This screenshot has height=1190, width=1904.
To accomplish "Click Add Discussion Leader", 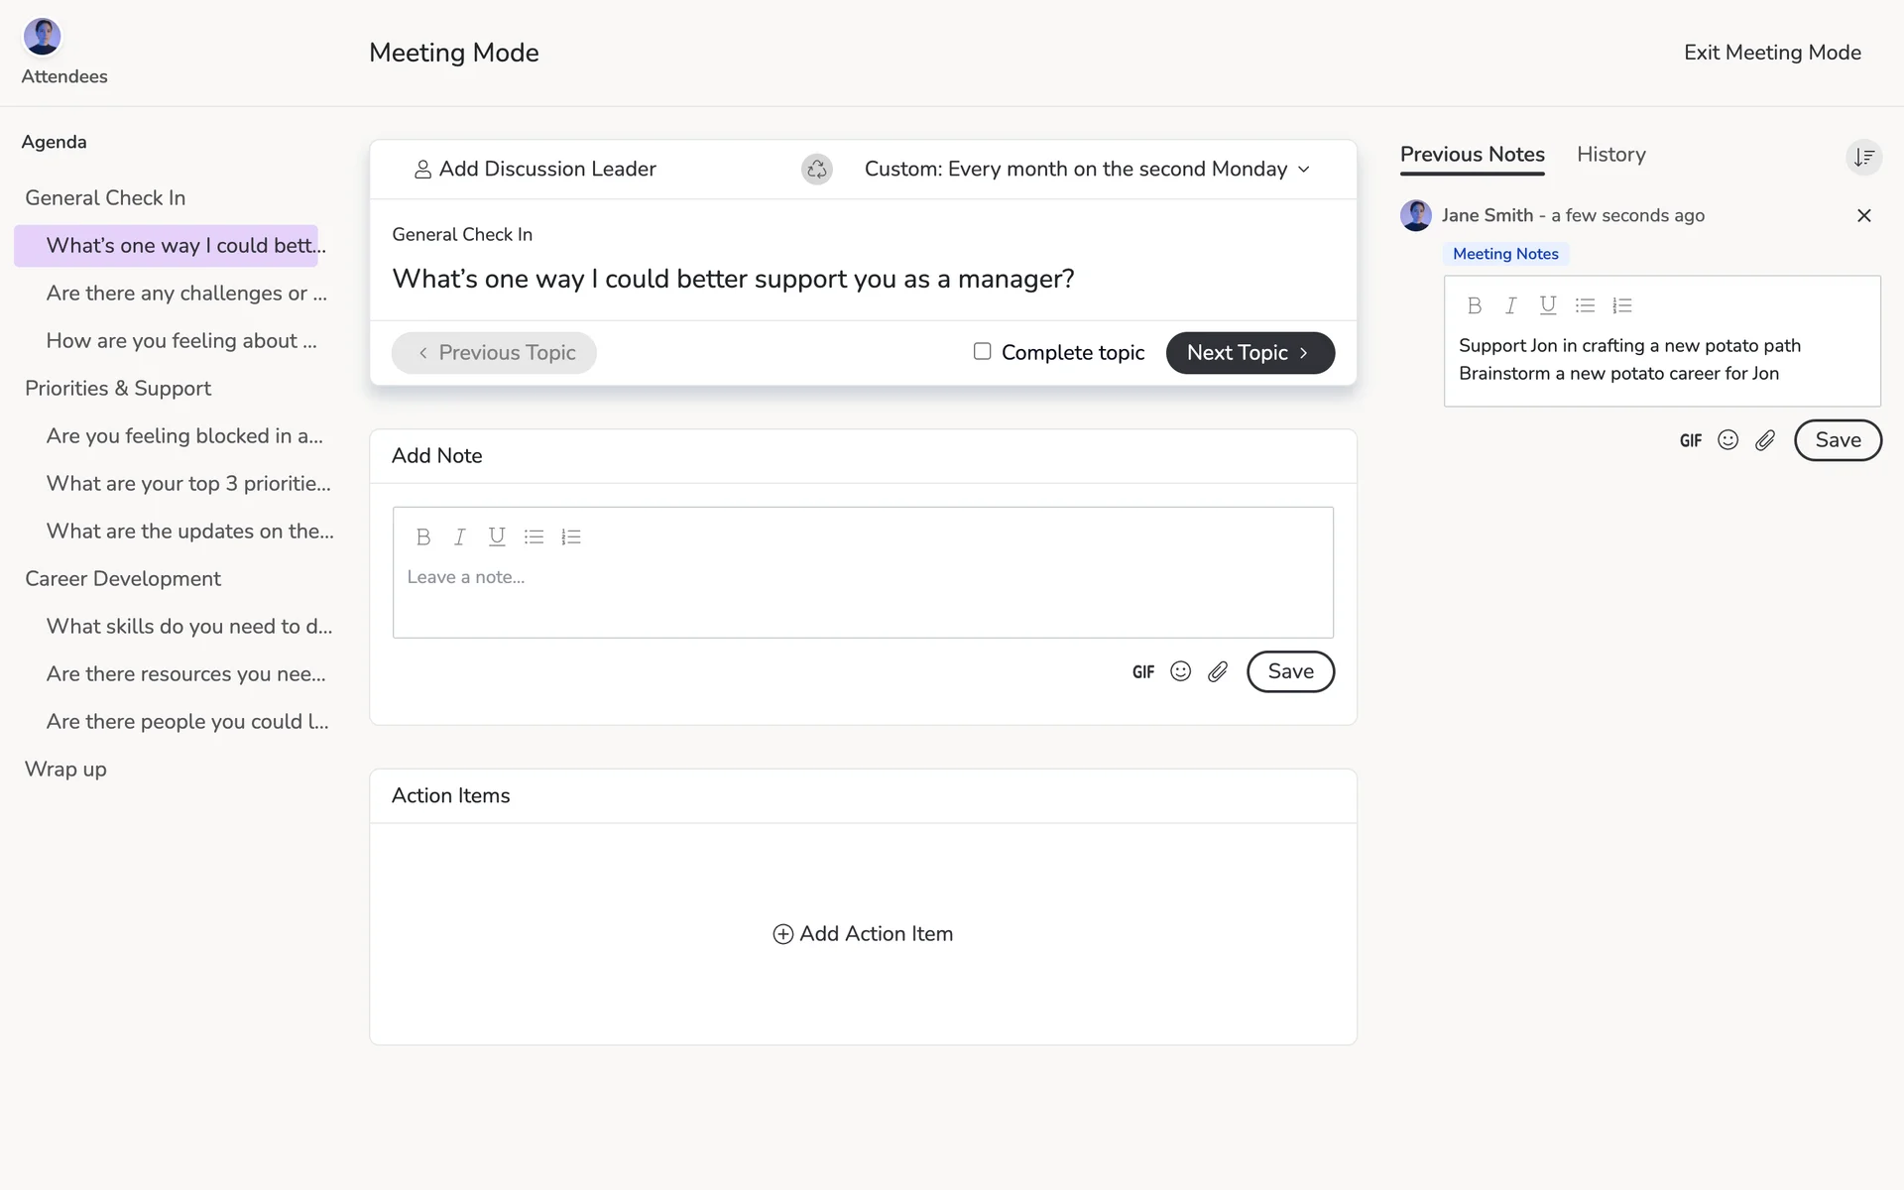I will [x=535, y=170].
